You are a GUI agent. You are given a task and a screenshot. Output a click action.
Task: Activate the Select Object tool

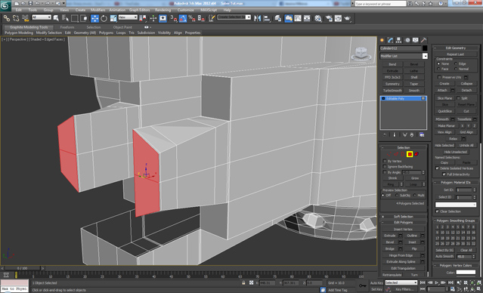[x=56, y=18]
